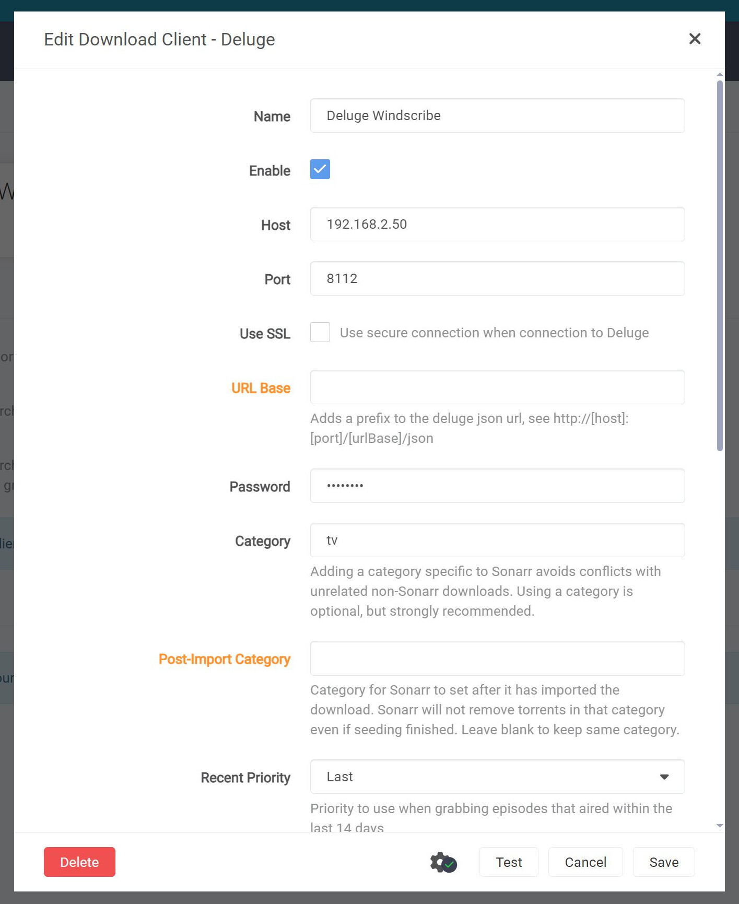This screenshot has height=904, width=739.
Task: Save the download client settings
Action: (x=663, y=862)
